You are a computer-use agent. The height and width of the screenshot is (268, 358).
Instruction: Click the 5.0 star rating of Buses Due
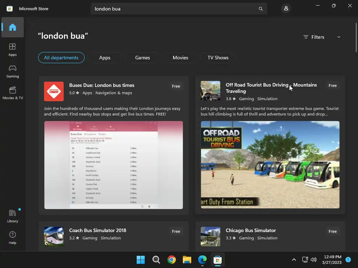[x=74, y=93]
